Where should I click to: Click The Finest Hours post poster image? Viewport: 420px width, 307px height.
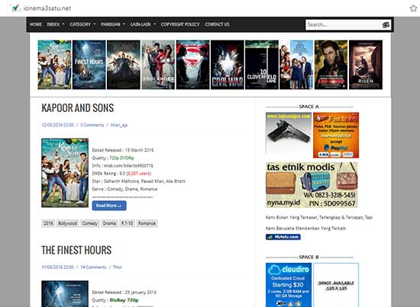click(x=65, y=293)
